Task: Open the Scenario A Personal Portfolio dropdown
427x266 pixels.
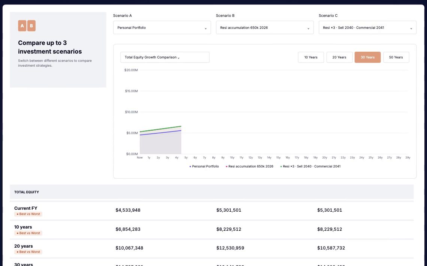Action: pyautogui.click(x=162, y=27)
